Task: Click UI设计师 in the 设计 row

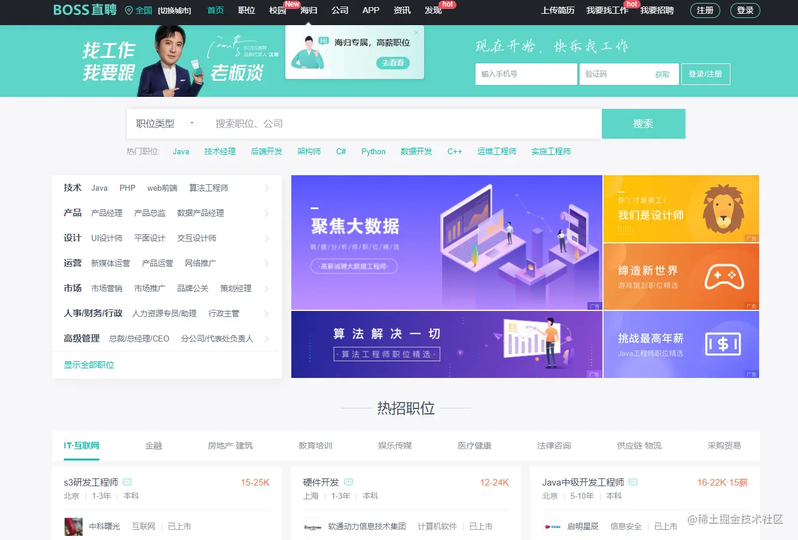Action: pyautogui.click(x=106, y=238)
